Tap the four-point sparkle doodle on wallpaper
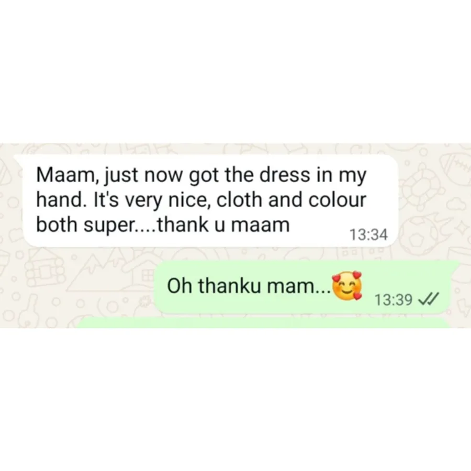471x471 pixels. click(x=461, y=228)
